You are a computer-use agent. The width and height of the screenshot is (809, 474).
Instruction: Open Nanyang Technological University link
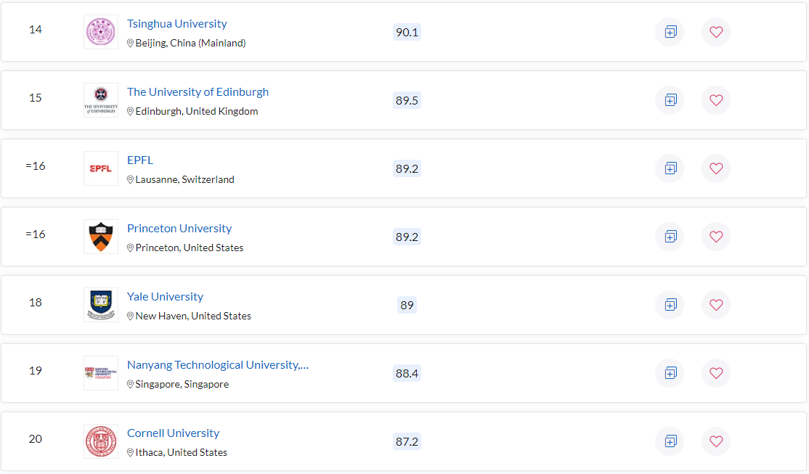[x=217, y=365]
